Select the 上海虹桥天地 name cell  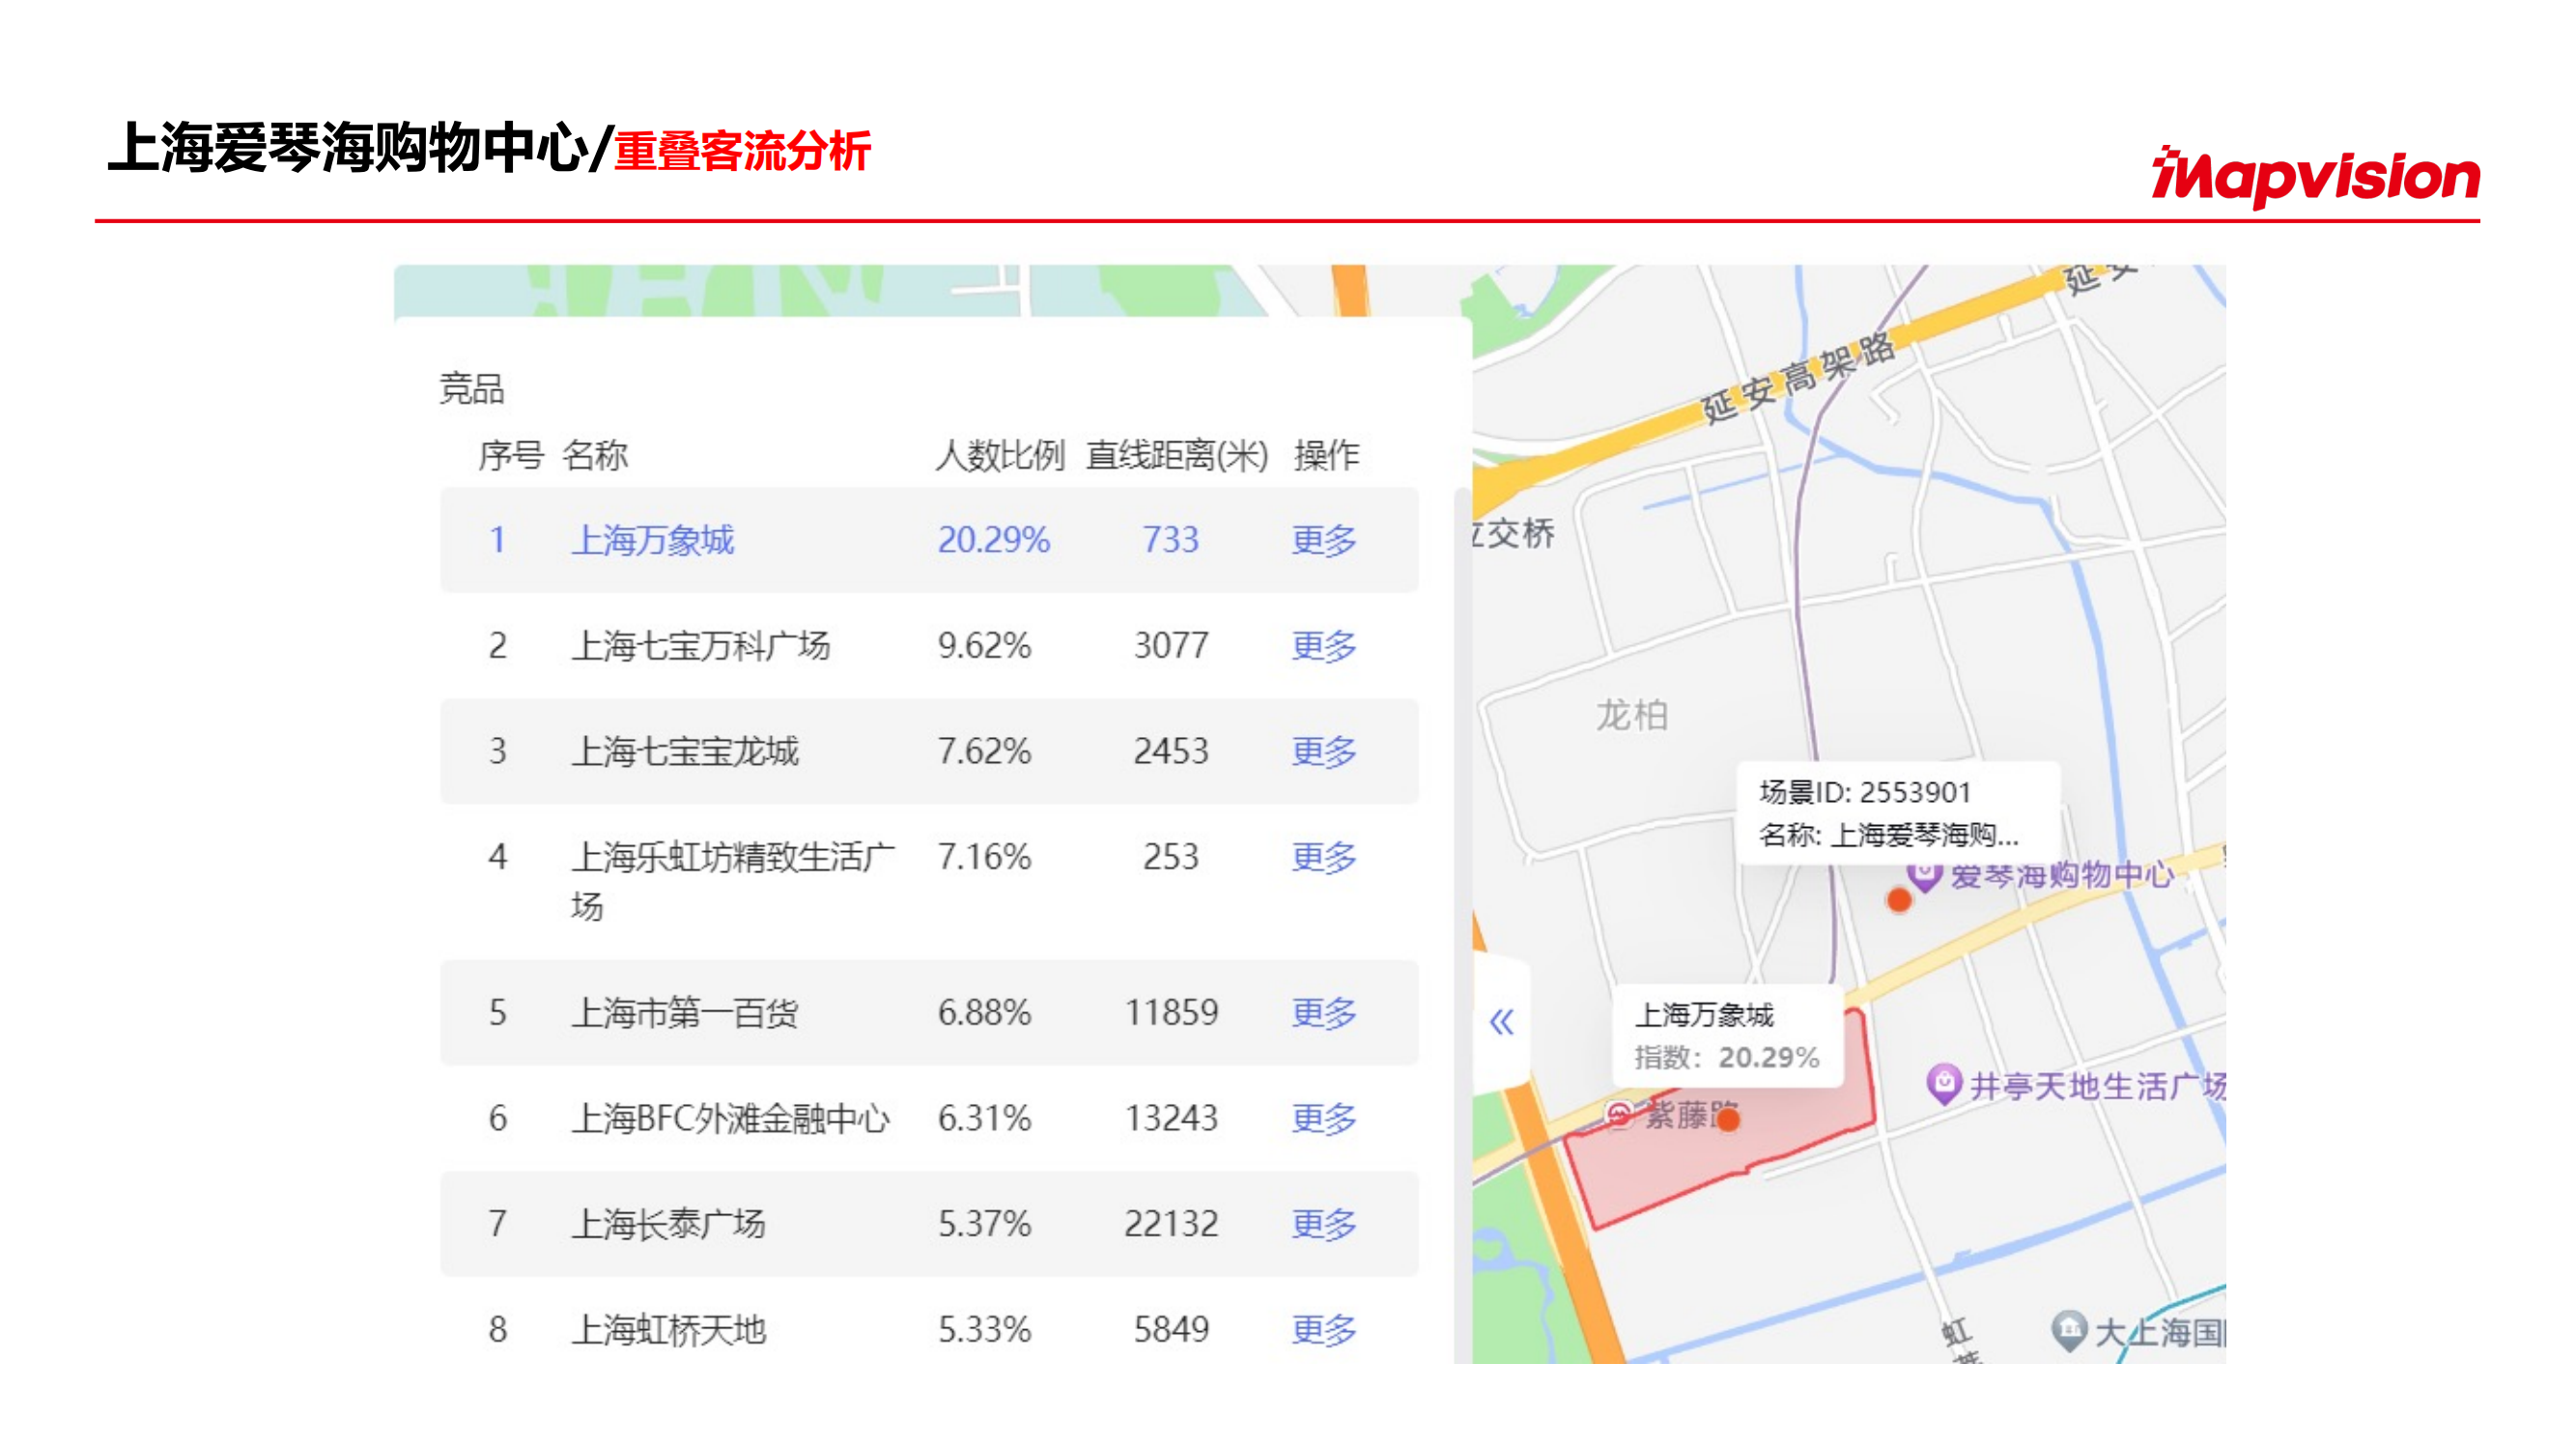(668, 1330)
